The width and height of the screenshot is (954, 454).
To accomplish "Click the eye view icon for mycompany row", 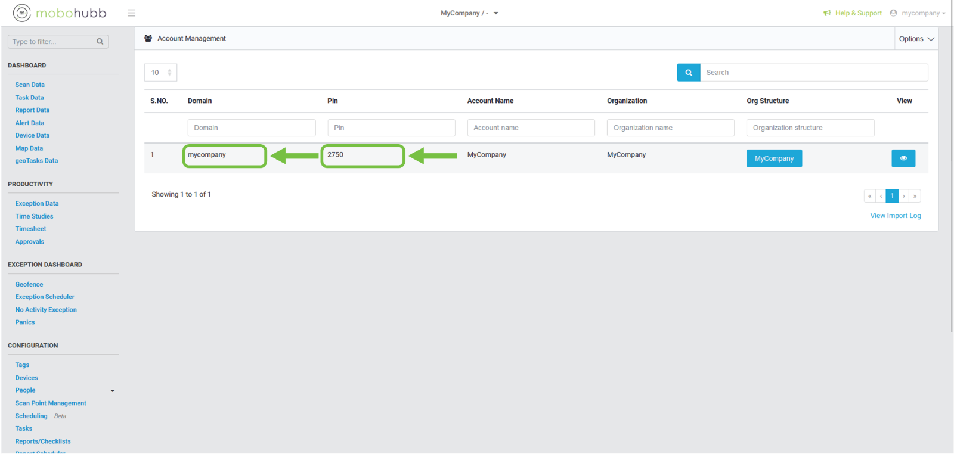I will pyautogui.click(x=903, y=158).
